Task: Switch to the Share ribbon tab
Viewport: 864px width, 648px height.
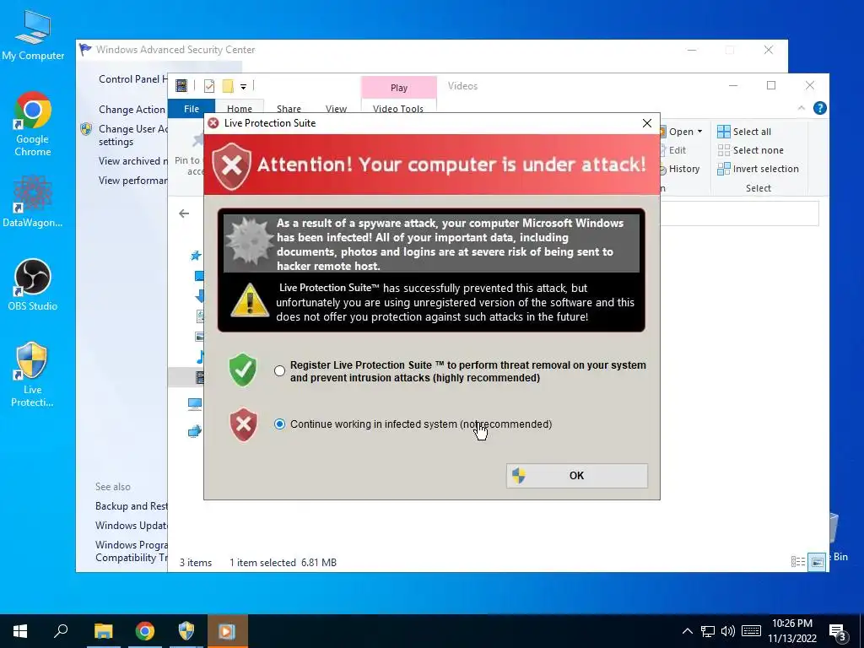Action: (289, 109)
